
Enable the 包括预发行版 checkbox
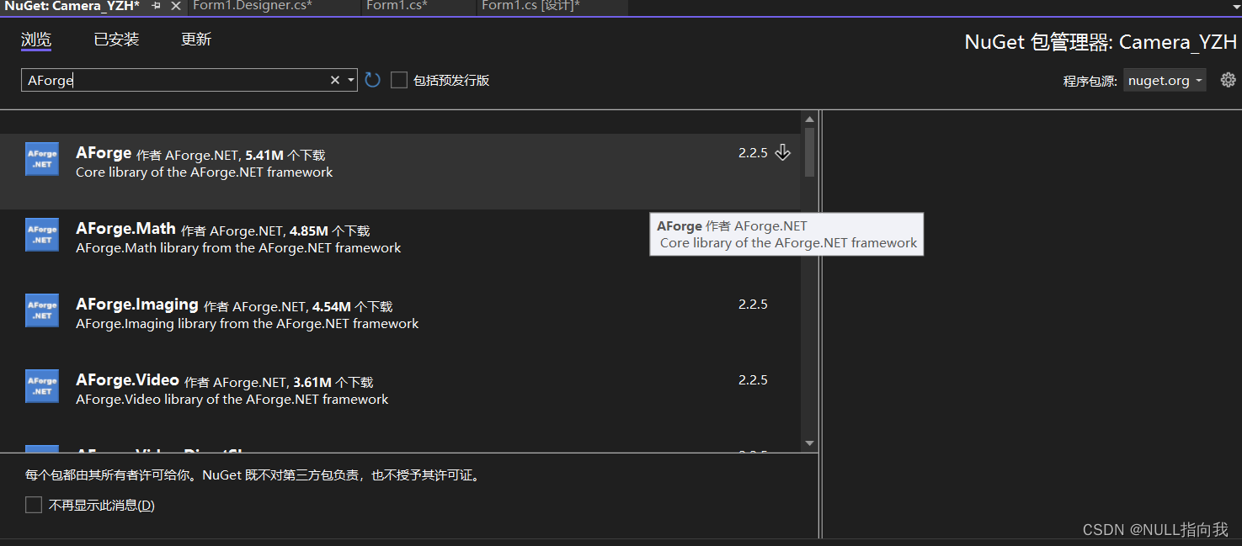pyautogui.click(x=399, y=80)
